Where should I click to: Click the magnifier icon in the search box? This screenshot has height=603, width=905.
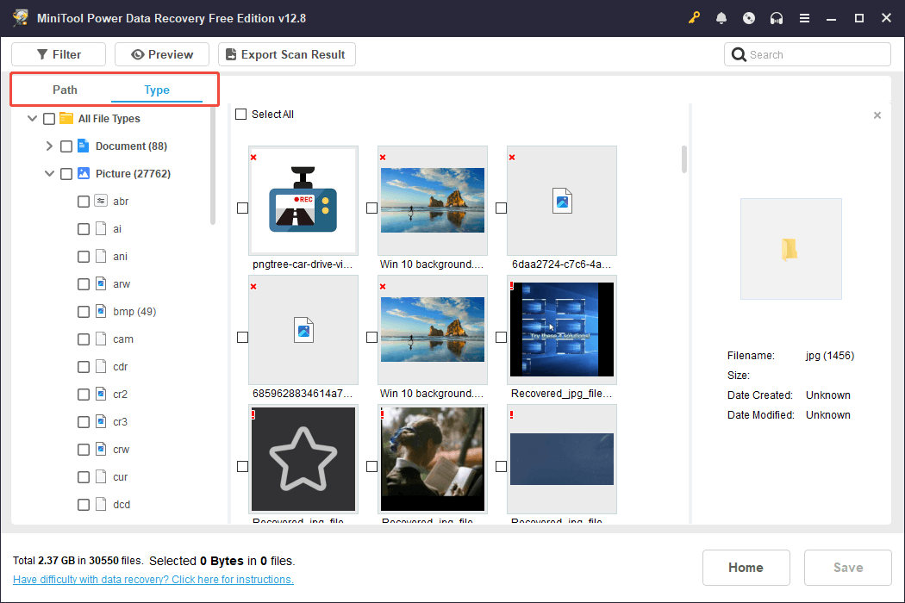coord(740,54)
